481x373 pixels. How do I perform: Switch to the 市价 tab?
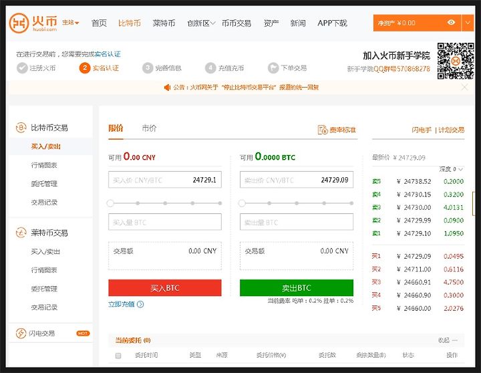149,128
